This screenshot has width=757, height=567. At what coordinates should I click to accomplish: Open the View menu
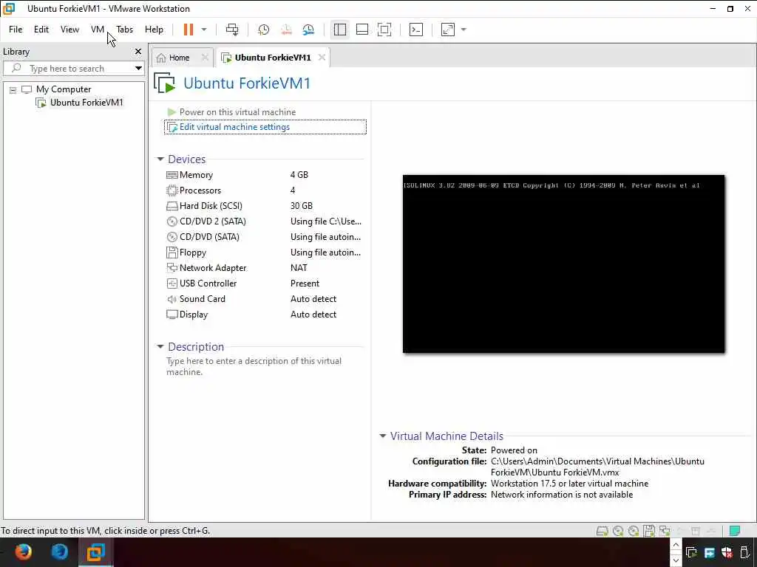(x=69, y=30)
